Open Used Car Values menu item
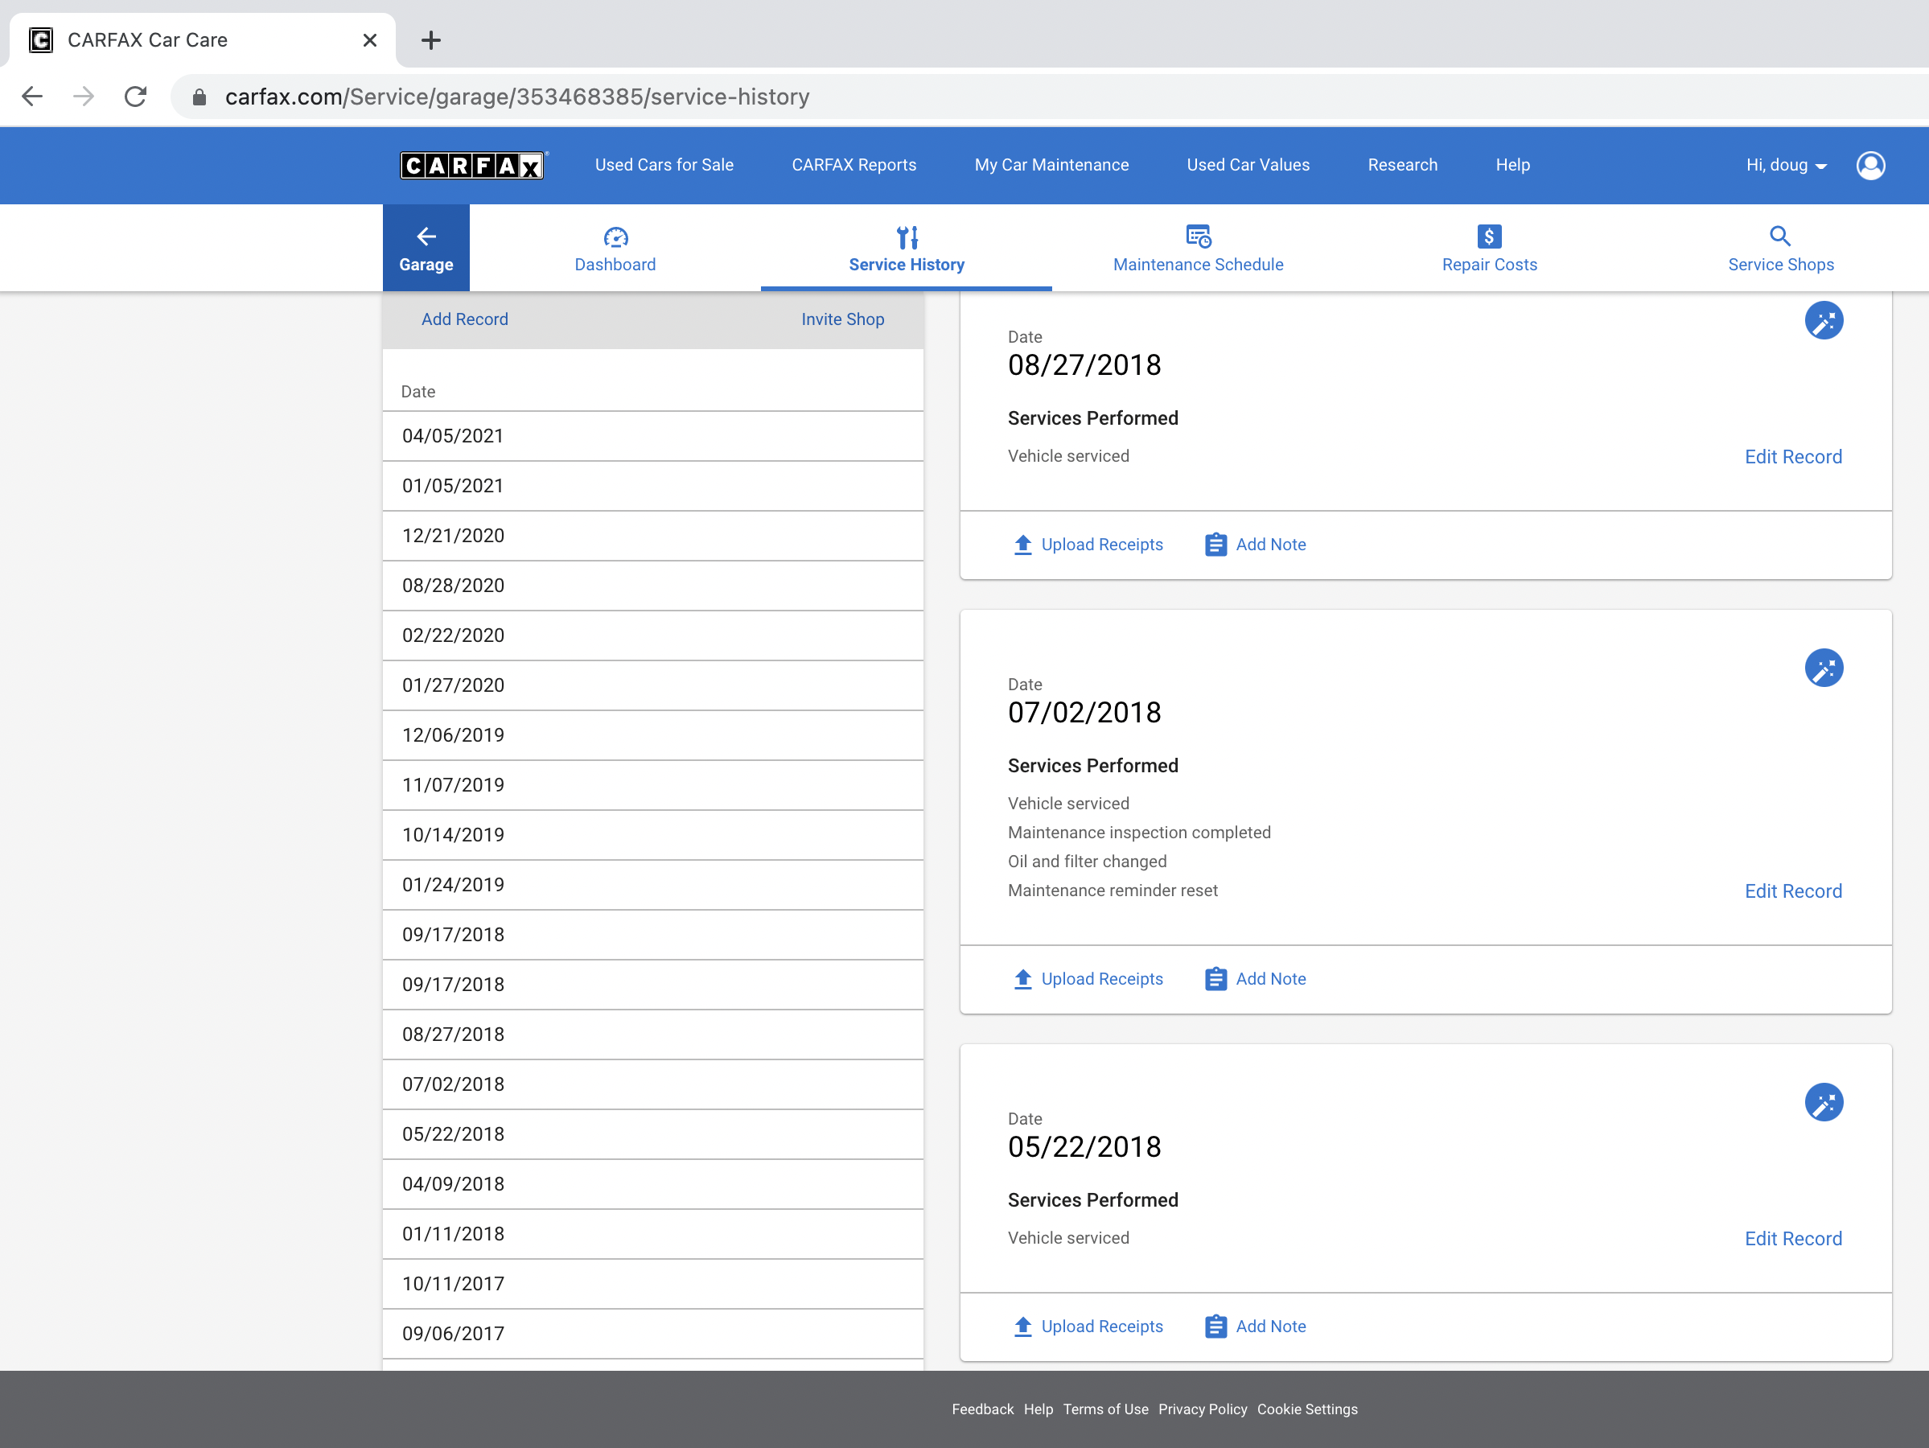This screenshot has height=1448, width=1929. coord(1248,165)
